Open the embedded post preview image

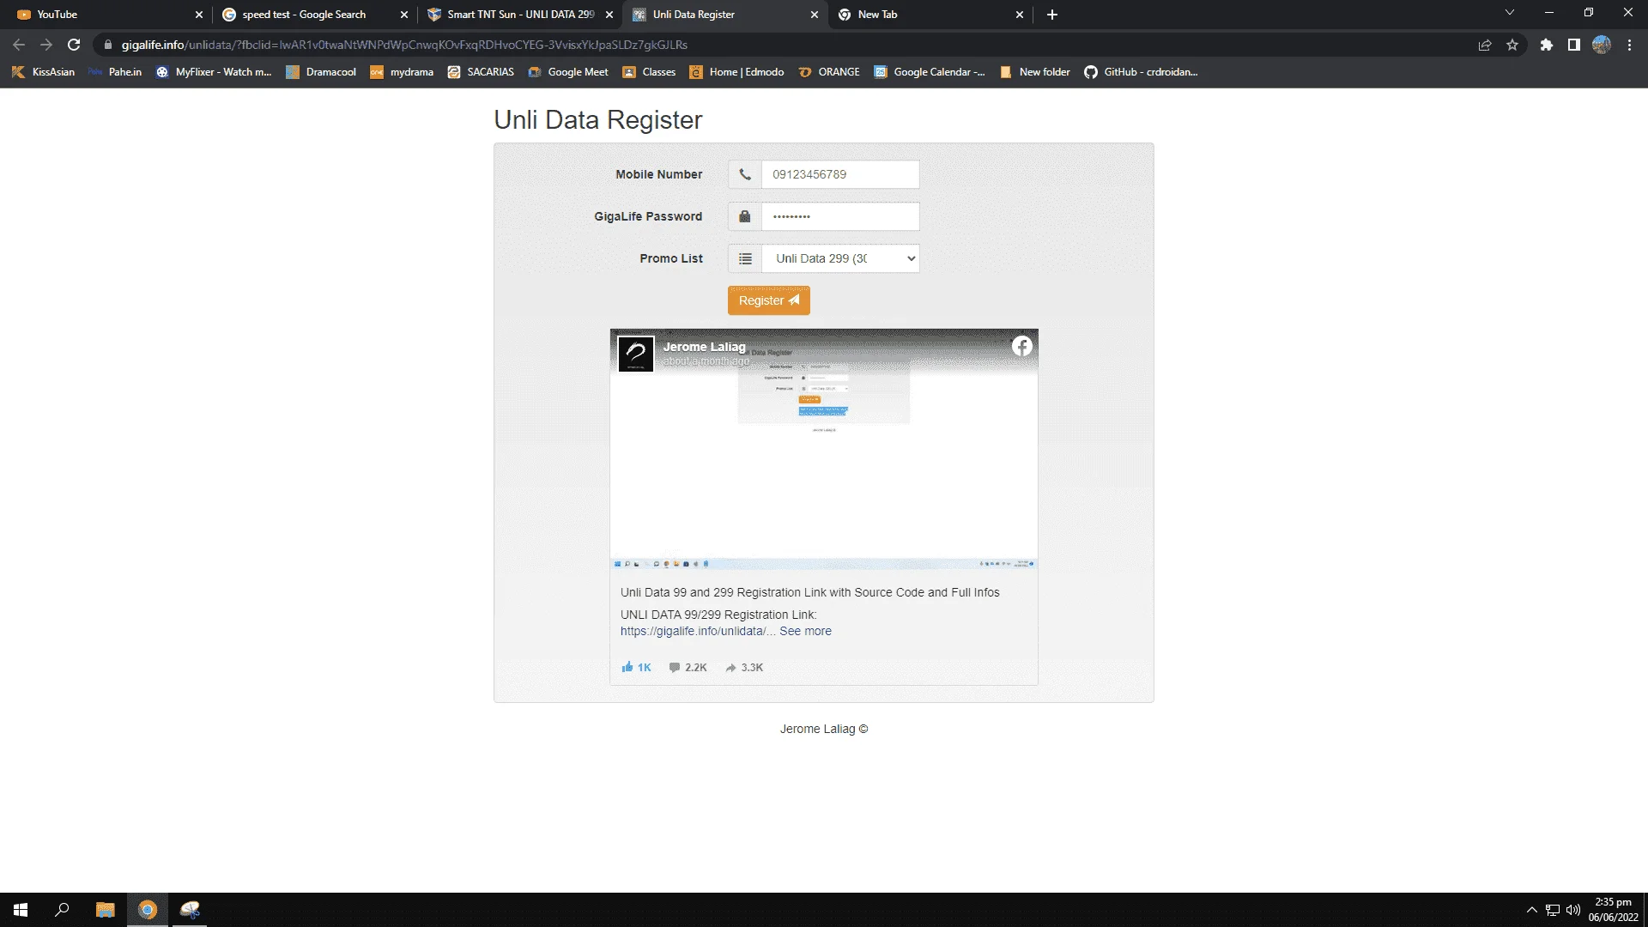coord(824,449)
